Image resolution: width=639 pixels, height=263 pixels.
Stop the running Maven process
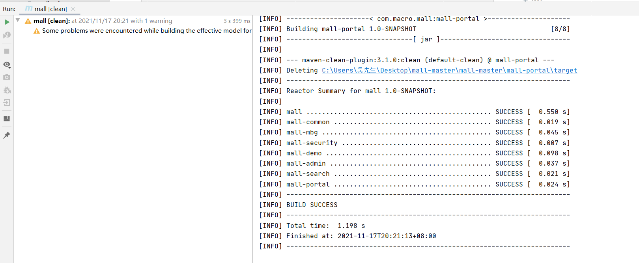point(7,51)
